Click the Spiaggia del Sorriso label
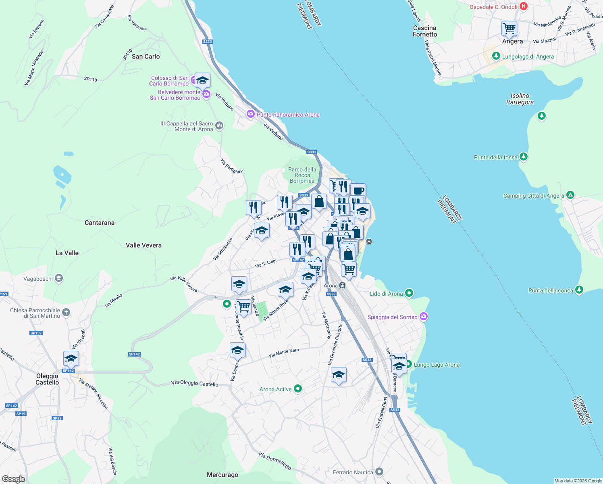603x484 pixels. (393, 317)
